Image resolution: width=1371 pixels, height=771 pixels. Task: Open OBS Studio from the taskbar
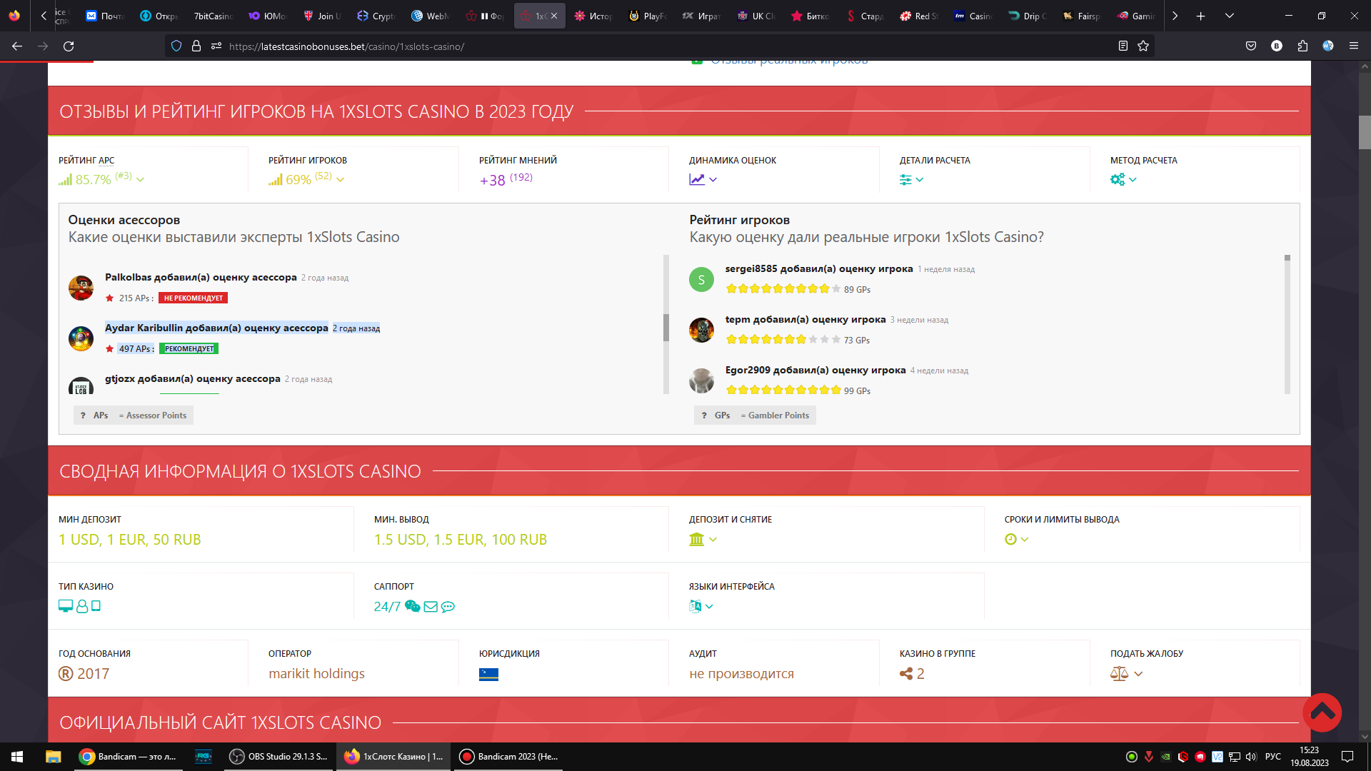[x=279, y=757]
